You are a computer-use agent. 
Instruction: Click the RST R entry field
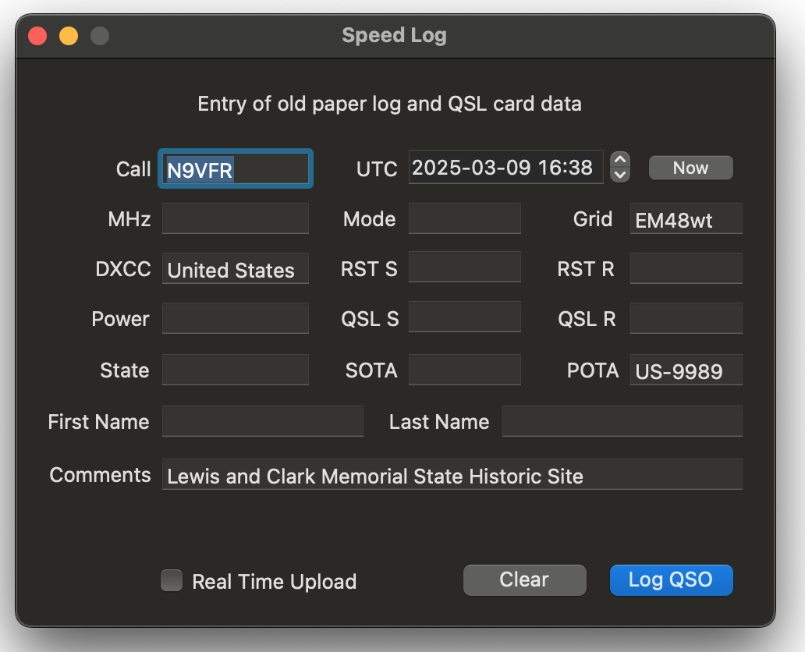click(686, 268)
